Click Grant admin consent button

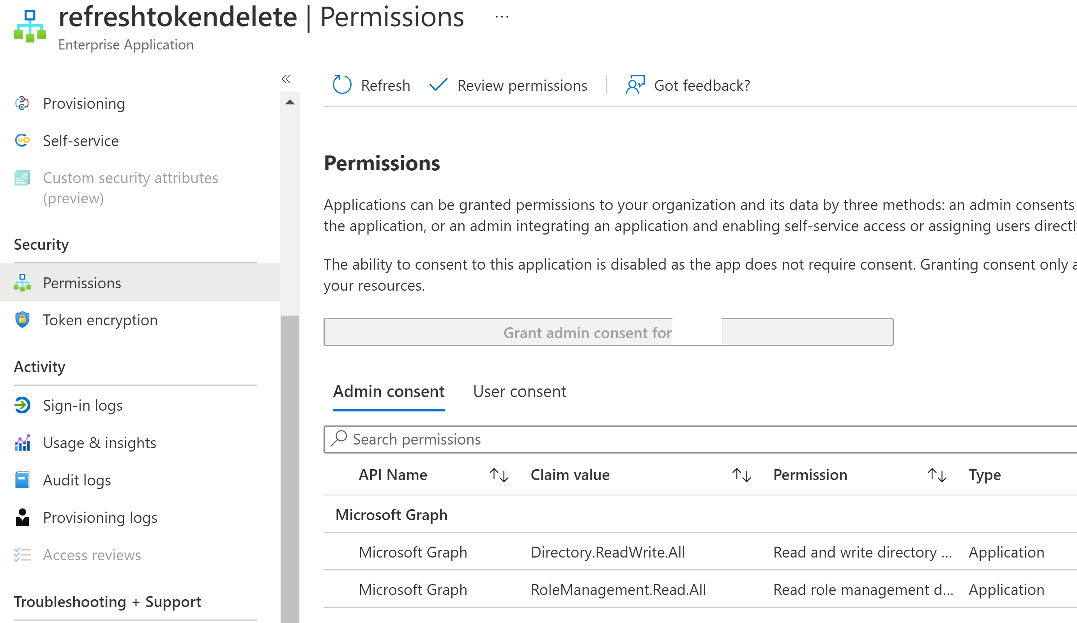click(x=608, y=332)
